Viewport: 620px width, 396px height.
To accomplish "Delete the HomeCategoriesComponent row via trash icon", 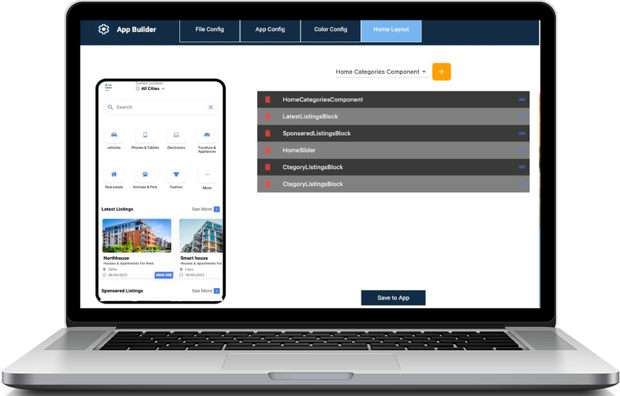I will (268, 100).
